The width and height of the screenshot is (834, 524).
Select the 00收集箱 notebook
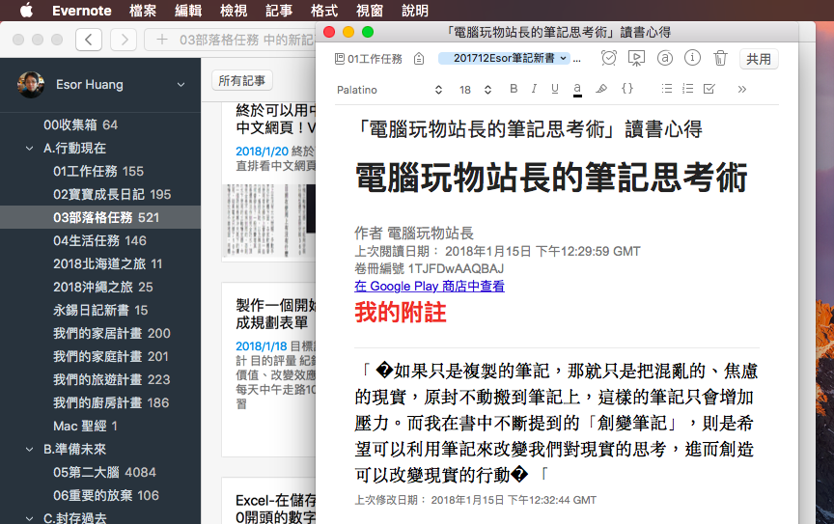(100, 125)
